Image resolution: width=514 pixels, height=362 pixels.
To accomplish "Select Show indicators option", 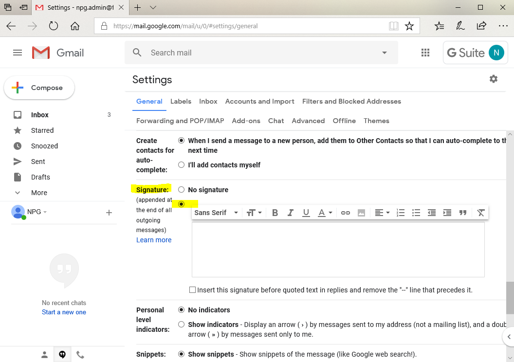I will [181, 325].
